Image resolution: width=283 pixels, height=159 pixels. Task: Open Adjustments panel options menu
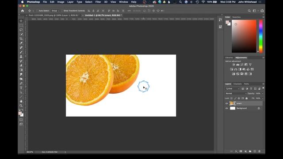pyautogui.click(x=264, y=58)
